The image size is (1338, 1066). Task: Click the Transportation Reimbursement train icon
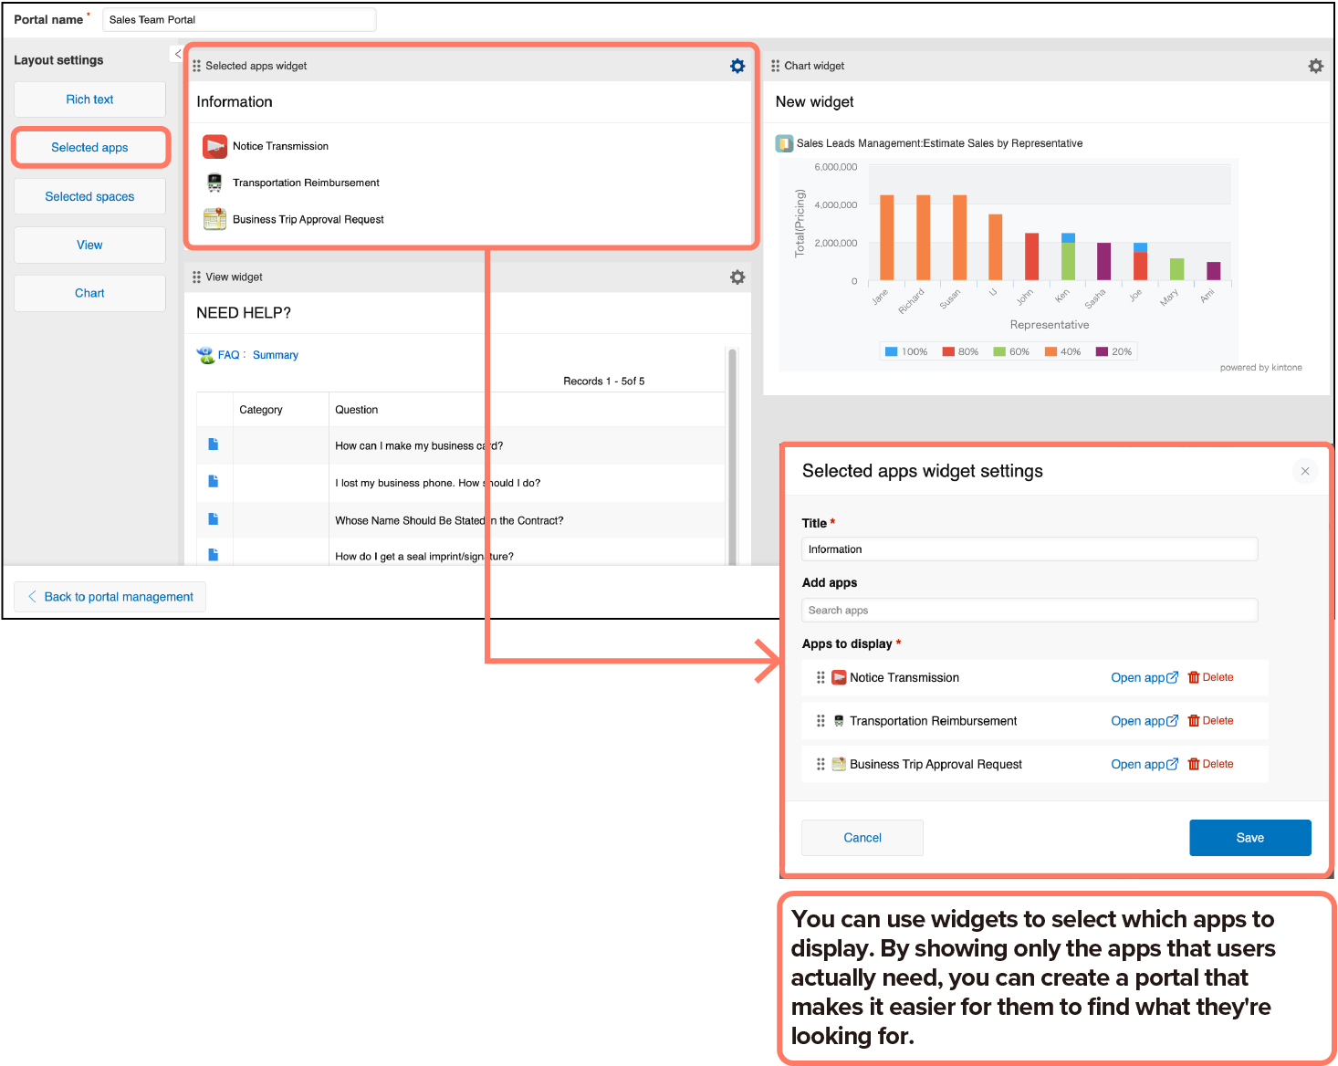pos(214,183)
